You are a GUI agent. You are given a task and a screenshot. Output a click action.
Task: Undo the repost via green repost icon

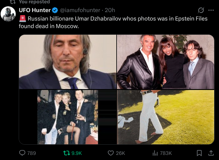click(66, 153)
